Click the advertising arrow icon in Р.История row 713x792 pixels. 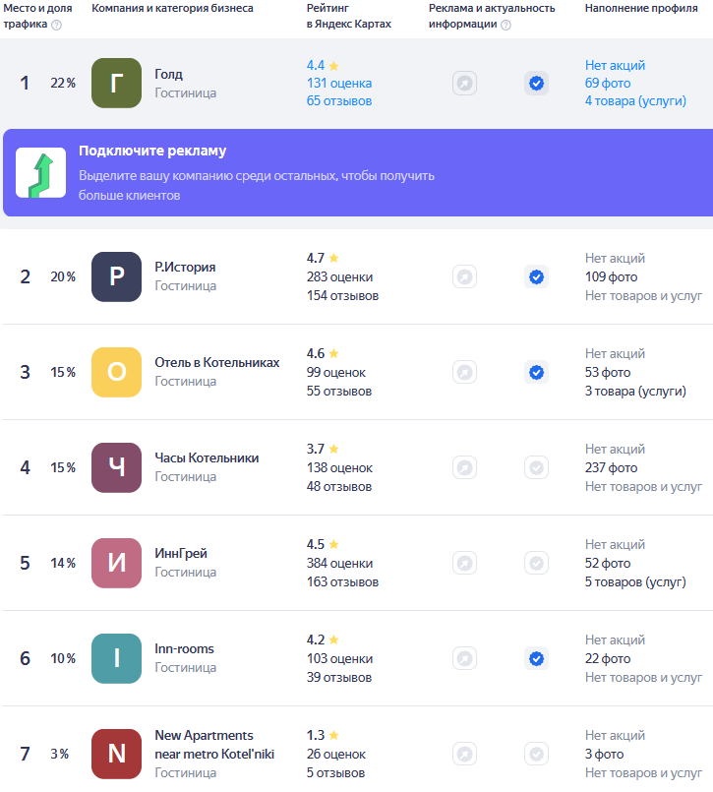[x=464, y=276]
